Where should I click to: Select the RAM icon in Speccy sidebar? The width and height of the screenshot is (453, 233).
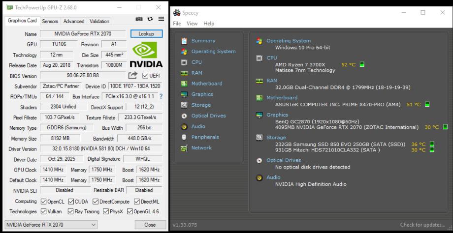[184, 73]
